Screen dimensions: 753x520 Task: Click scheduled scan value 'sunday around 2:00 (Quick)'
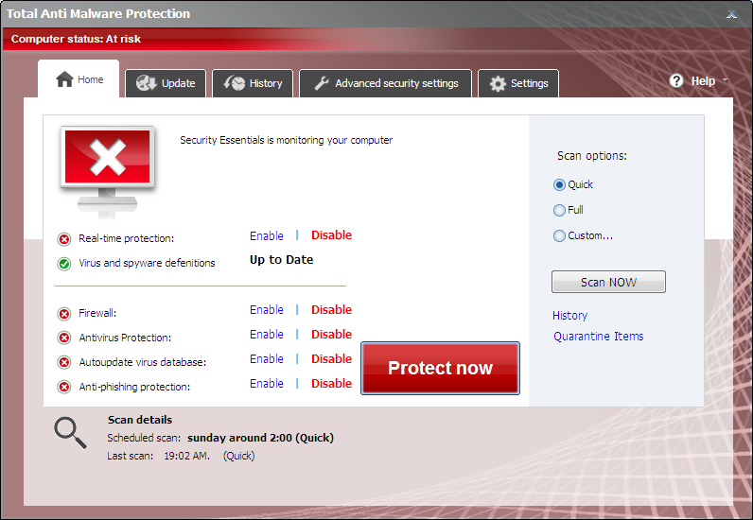click(260, 438)
